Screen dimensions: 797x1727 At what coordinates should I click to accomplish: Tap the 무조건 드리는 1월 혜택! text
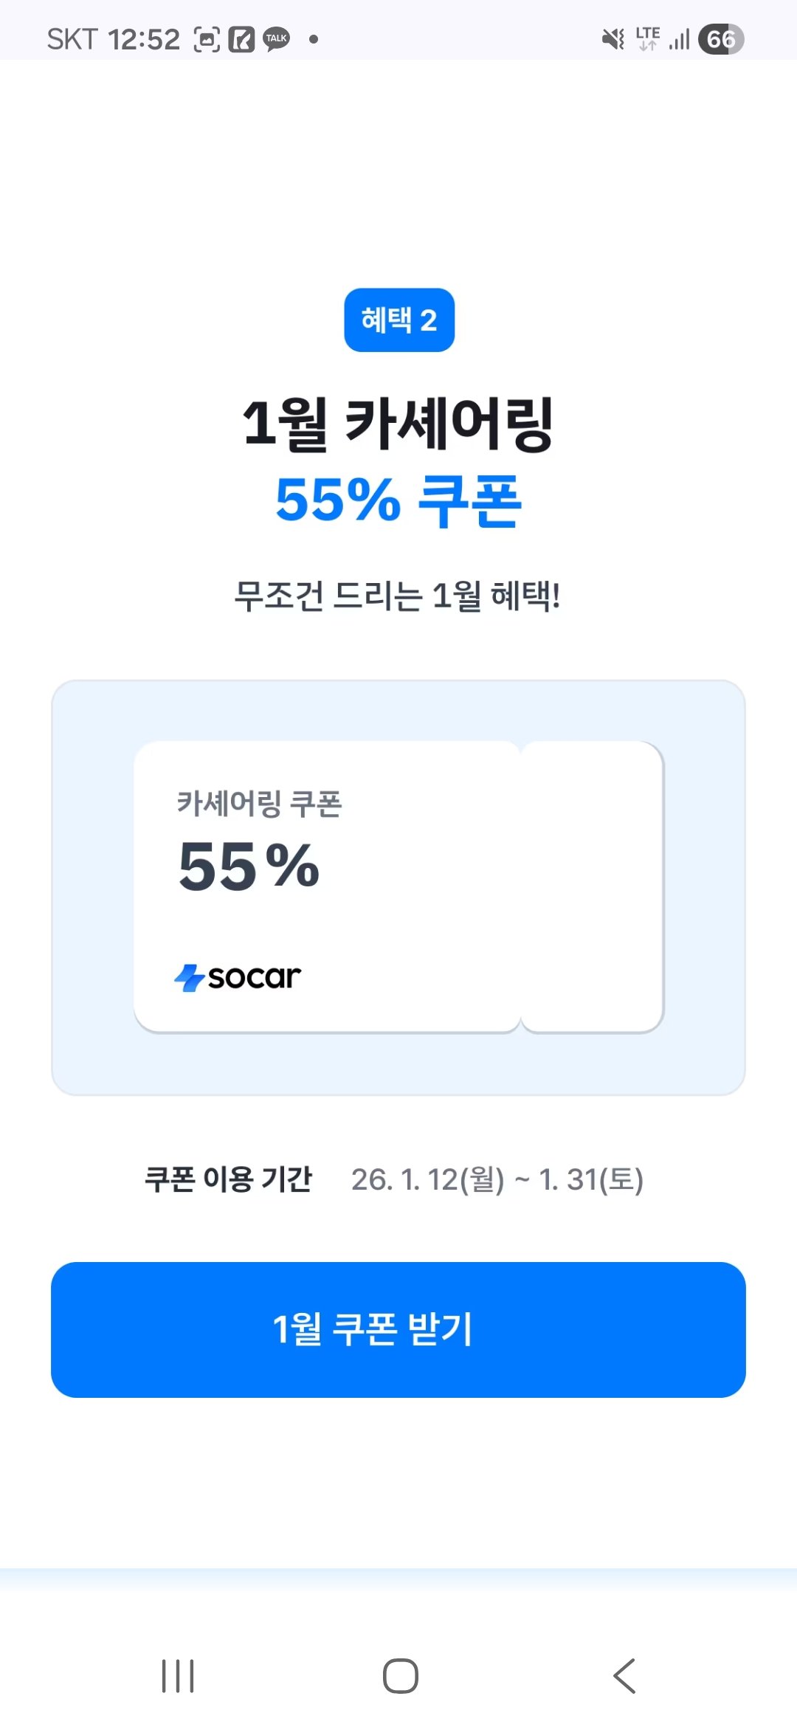point(398,596)
